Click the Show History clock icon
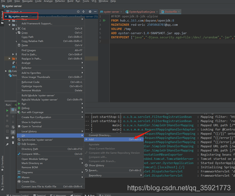 [x=87, y=166]
